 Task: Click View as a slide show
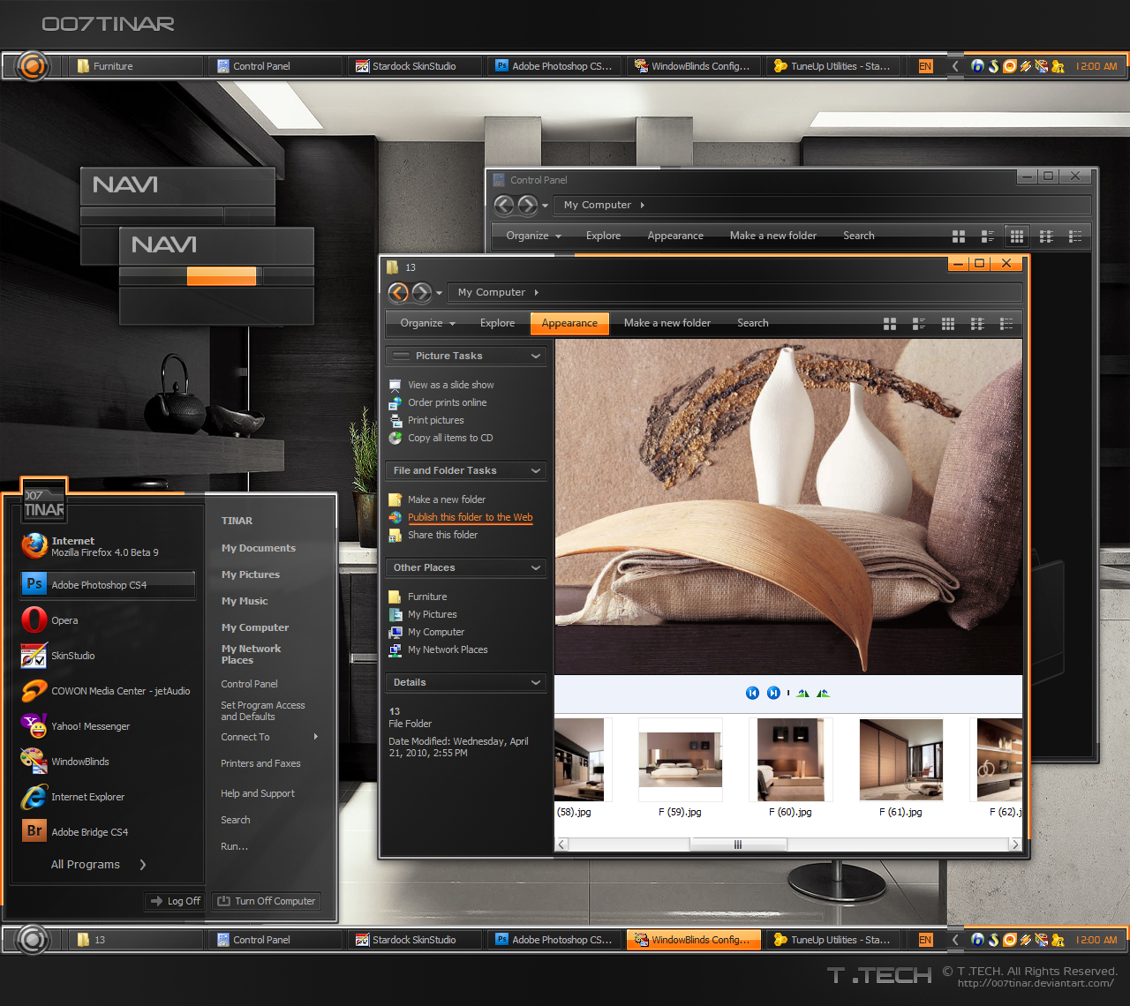click(450, 385)
